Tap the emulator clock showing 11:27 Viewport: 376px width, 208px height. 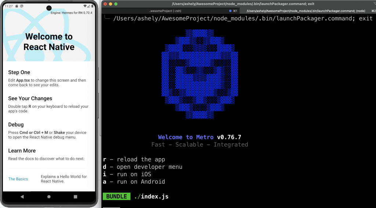pos(9,6)
